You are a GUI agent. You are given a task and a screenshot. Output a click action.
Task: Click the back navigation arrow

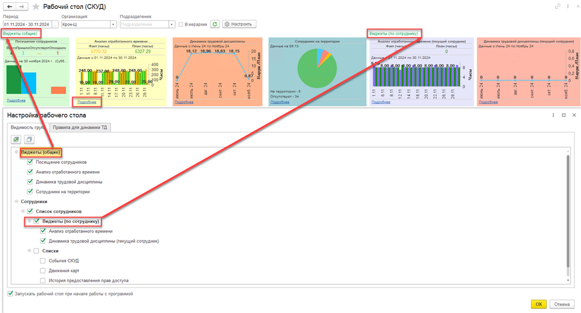tap(10, 7)
